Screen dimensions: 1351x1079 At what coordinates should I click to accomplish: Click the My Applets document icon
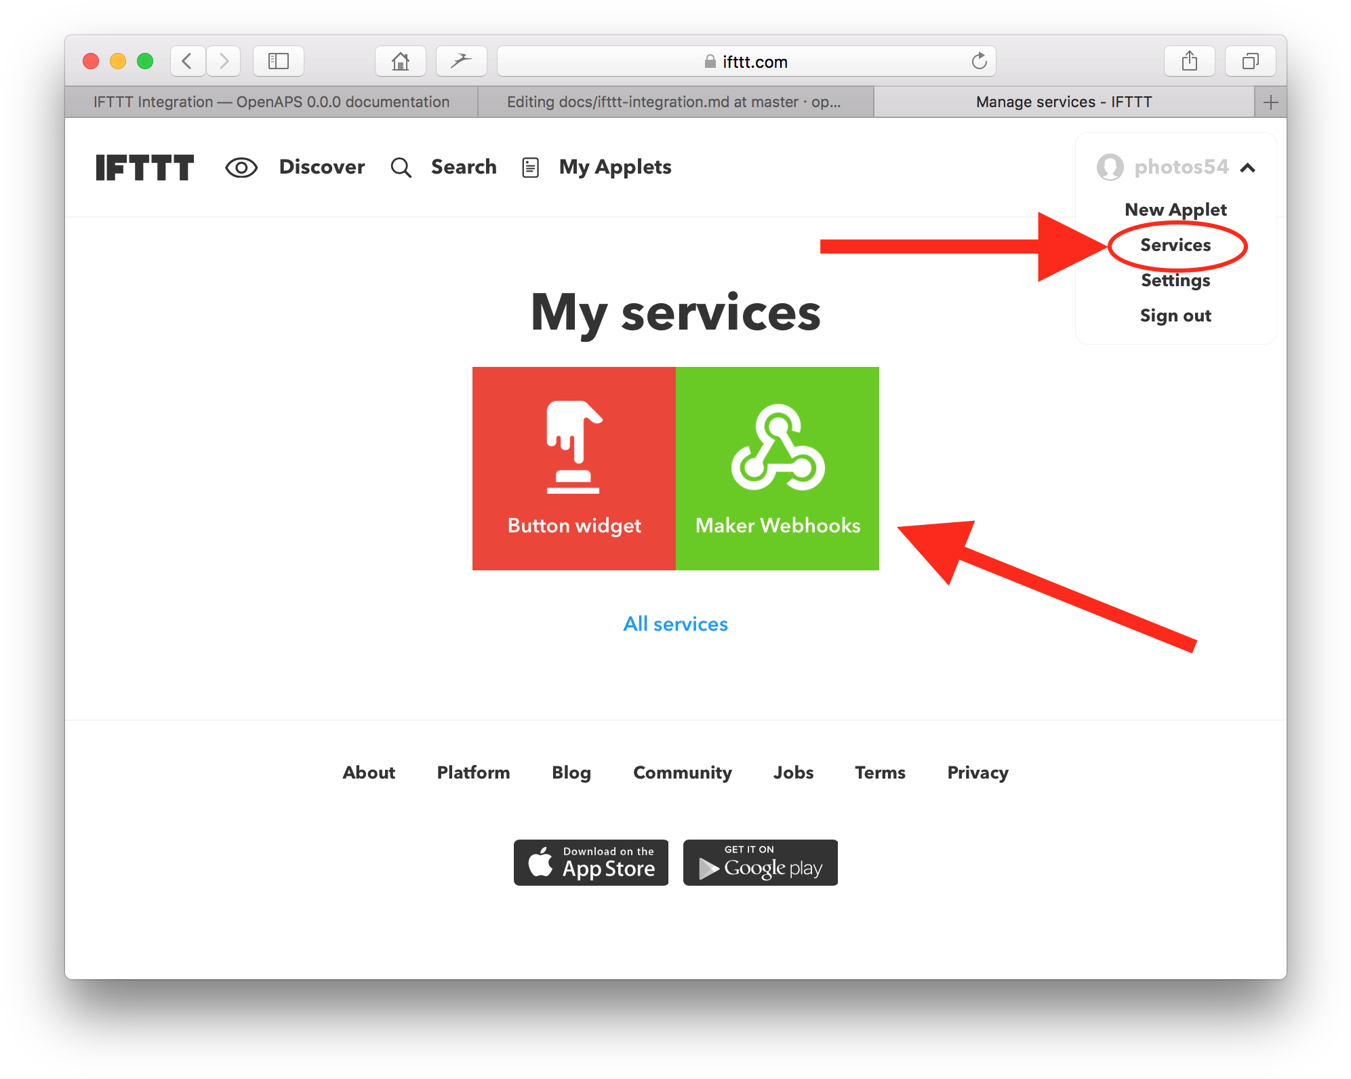529,167
